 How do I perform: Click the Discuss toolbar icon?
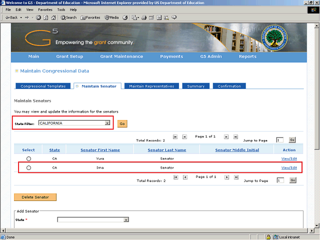pyautogui.click(x=159, y=17)
